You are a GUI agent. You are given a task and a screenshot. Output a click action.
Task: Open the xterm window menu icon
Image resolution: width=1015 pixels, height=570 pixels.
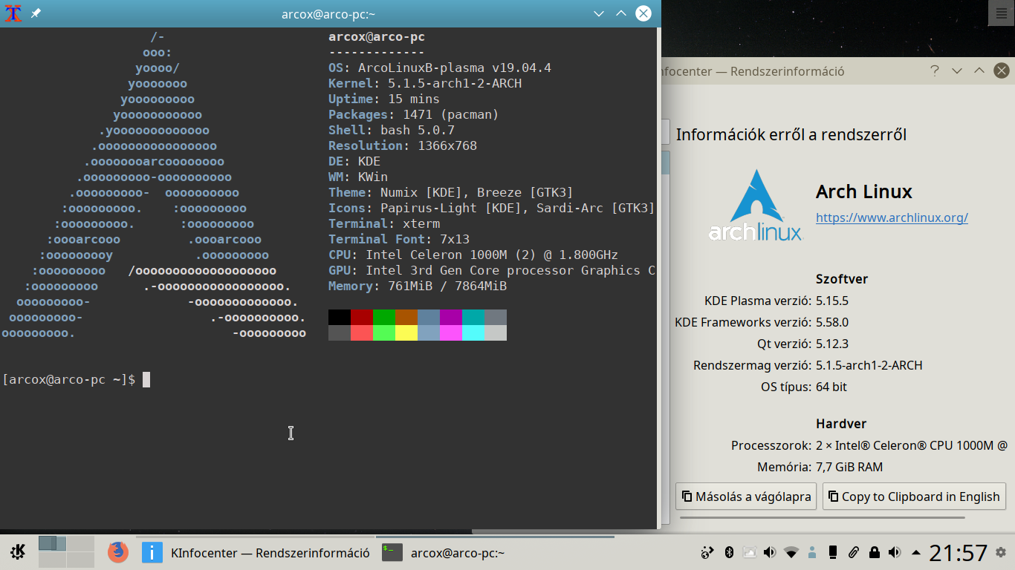pos(13,13)
